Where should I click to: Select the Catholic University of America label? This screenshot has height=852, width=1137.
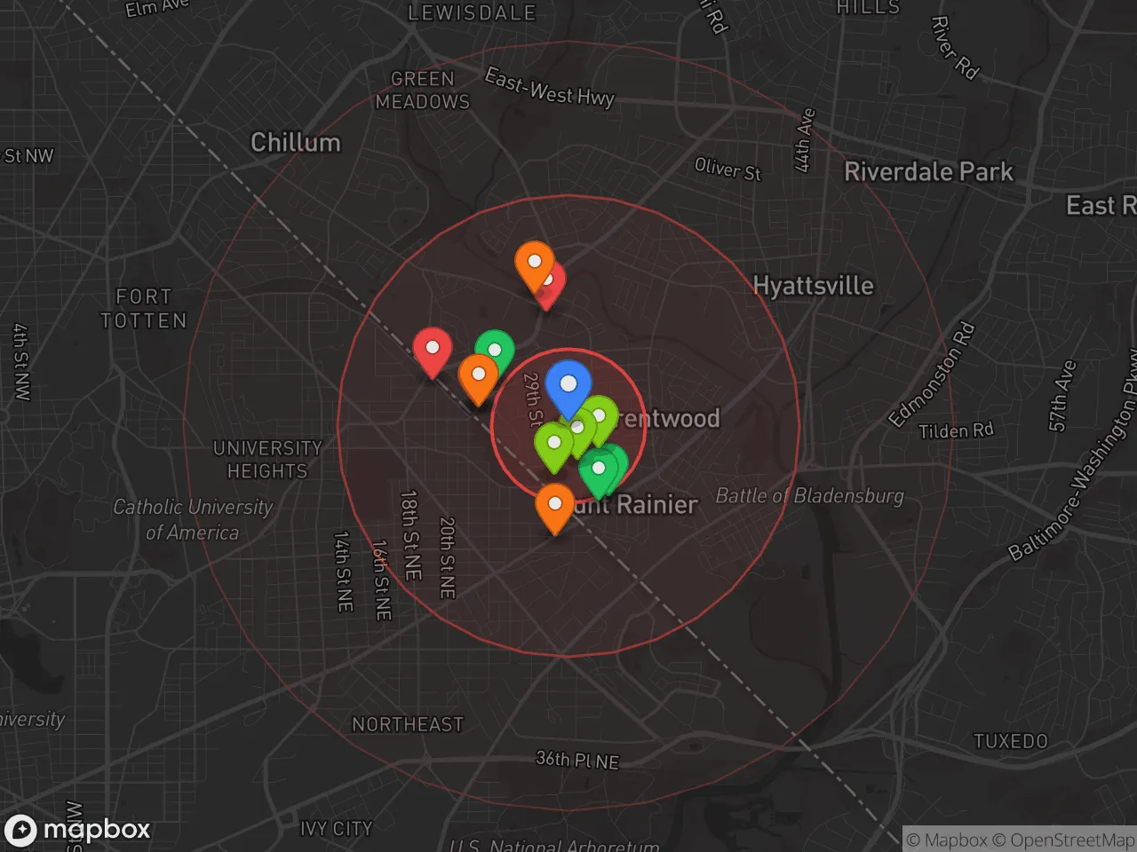tap(193, 519)
